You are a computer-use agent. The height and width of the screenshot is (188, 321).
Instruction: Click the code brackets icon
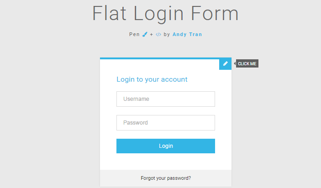tap(158, 34)
